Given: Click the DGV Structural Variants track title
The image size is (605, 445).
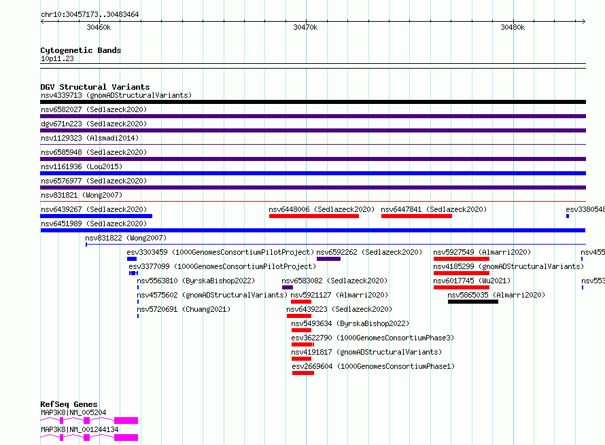Looking at the screenshot, I should (95, 87).
